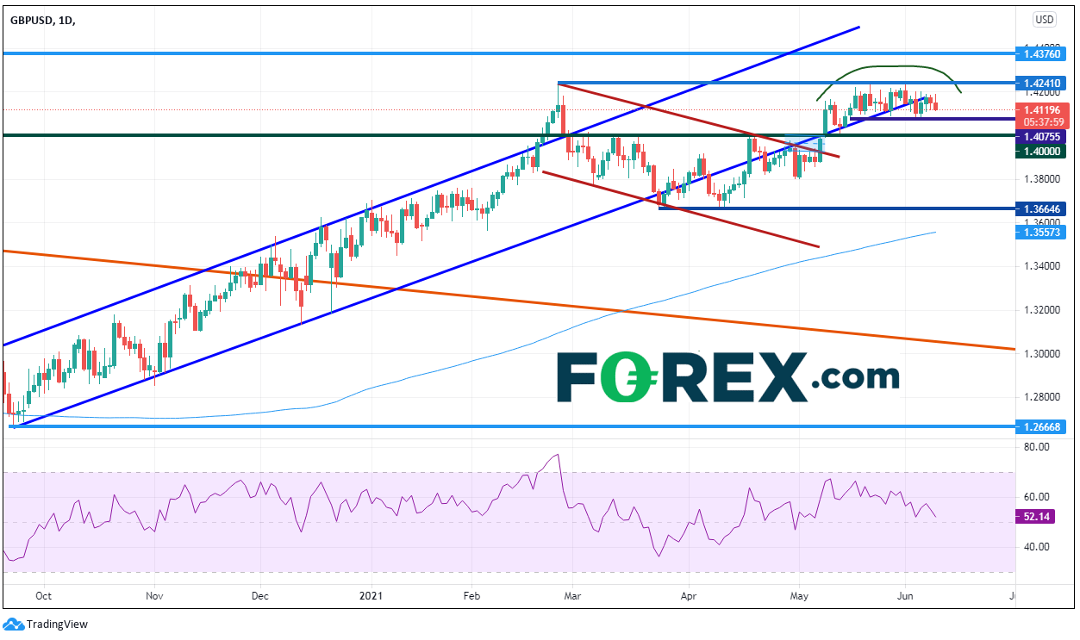The height and width of the screenshot is (640, 1080).
Task: Select the 1.42410 resistance price label
Action: pyautogui.click(x=1042, y=84)
